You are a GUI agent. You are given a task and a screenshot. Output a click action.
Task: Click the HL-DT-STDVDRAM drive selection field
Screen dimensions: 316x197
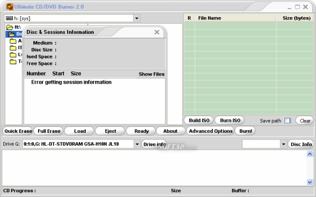click(78, 144)
